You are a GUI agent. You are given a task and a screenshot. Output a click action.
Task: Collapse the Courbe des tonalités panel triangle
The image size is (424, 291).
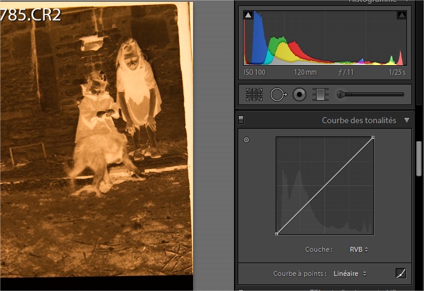(x=407, y=120)
